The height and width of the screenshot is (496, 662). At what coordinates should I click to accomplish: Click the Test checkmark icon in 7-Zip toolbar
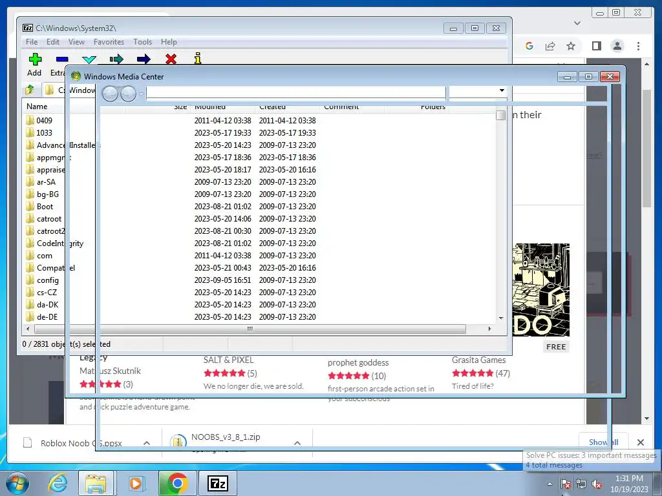pyautogui.click(x=89, y=59)
